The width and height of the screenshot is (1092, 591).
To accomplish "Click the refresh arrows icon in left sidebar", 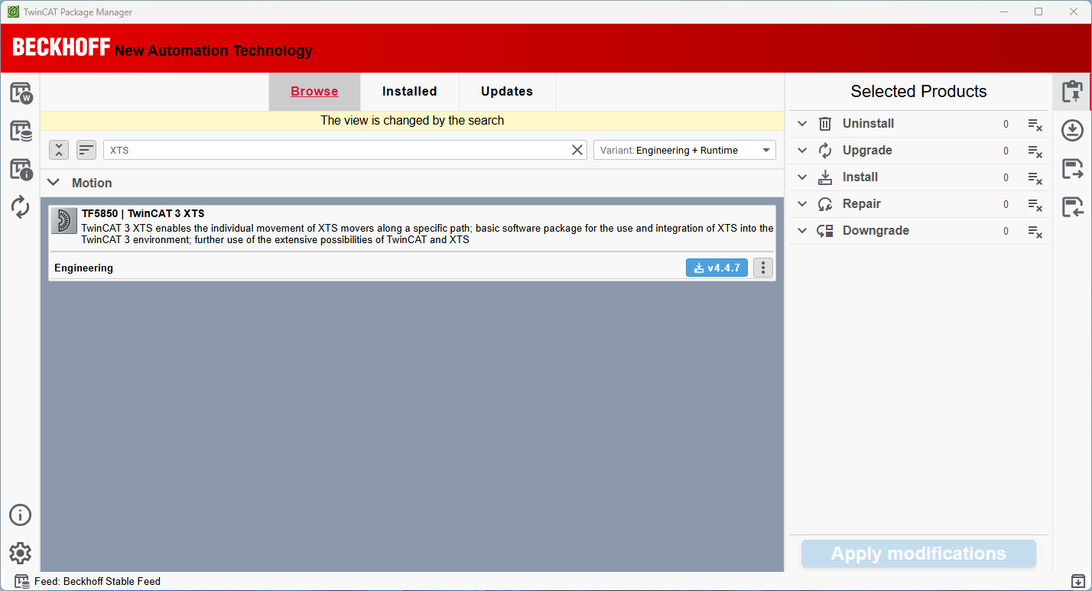I will [x=21, y=206].
